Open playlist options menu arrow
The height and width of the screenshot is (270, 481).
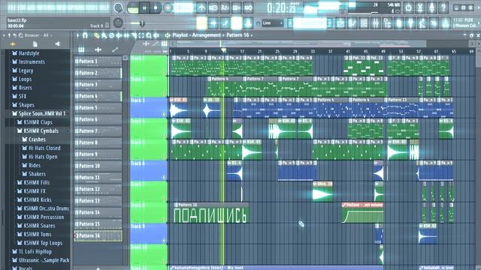point(77,35)
